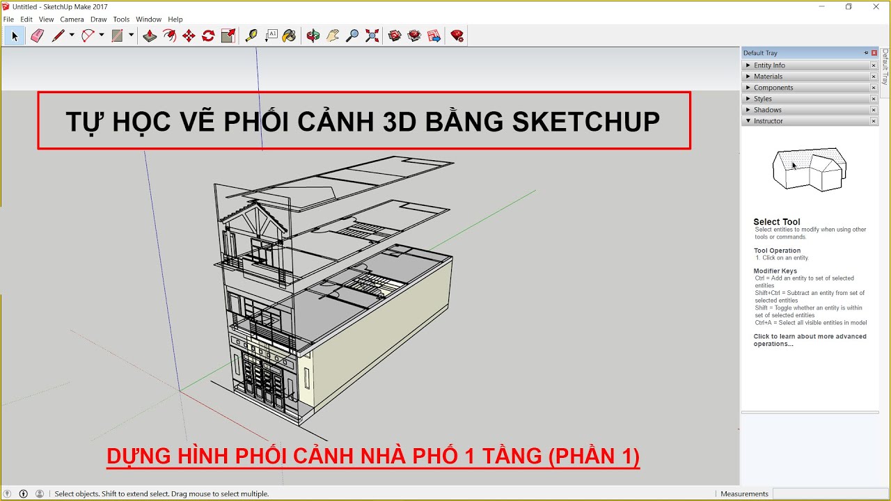This screenshot has width=891, height=501.
Task: Select the Pan hand tool
Action: pos(333,35)
